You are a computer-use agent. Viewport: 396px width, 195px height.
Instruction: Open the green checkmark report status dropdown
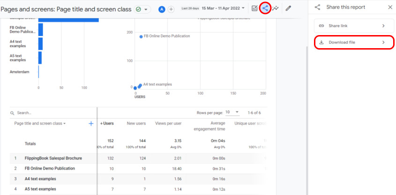pos(141,9)
